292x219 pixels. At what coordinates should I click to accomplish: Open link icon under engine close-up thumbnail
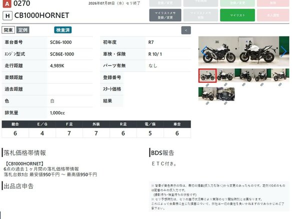(225, 103)
